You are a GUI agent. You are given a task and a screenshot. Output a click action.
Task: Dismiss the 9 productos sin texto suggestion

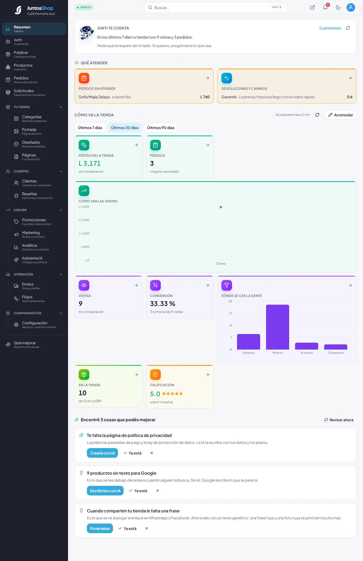[158, 491]
